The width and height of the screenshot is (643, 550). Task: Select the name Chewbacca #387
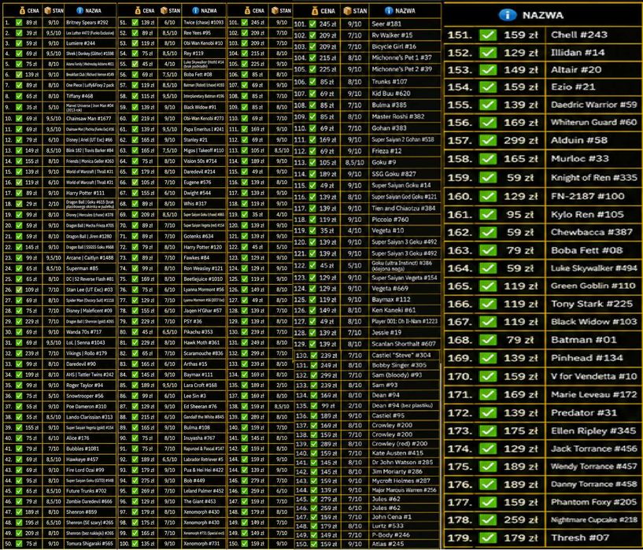click(592, 232)
